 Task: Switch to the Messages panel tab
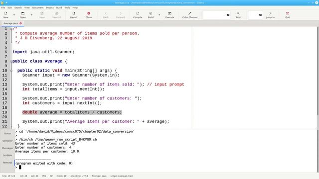(7, 148)
